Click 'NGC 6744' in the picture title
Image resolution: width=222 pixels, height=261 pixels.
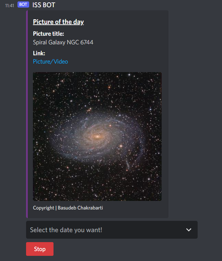(x=80, y=42)
